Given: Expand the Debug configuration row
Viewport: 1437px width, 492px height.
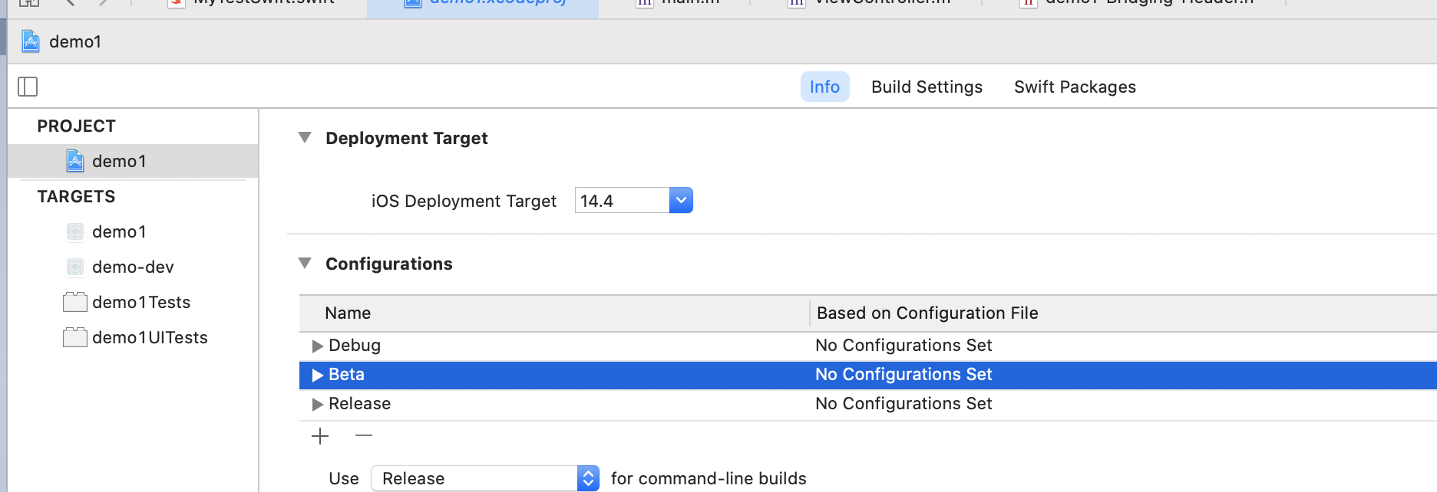Looking at the screenshot, I should pos(317,346).
